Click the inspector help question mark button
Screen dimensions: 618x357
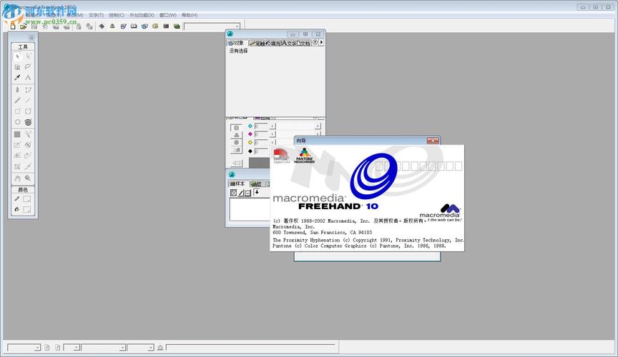tap(315, 43)
